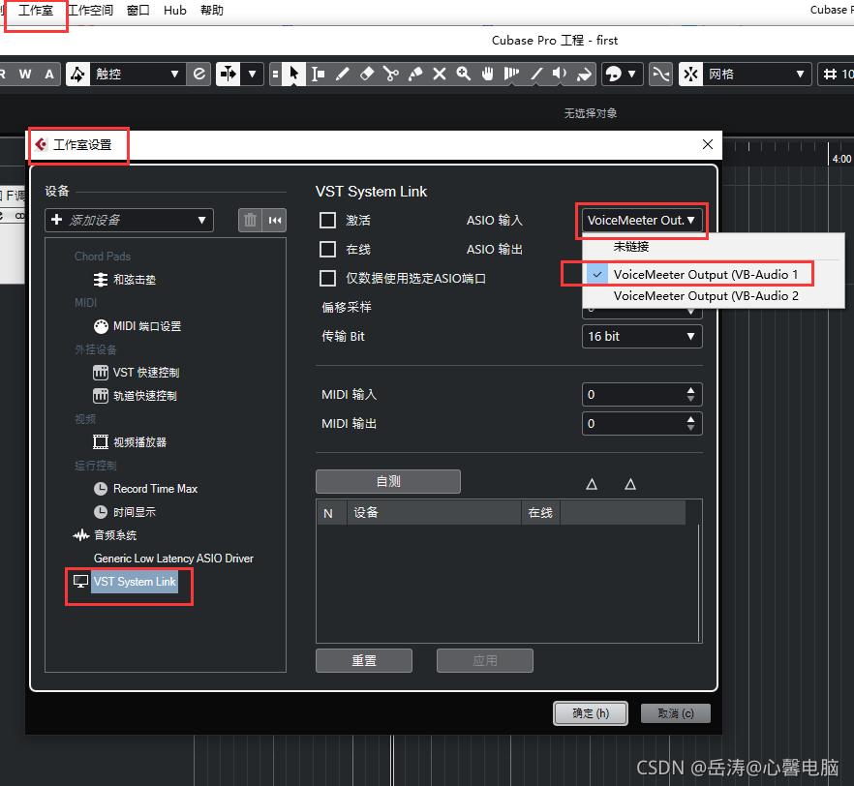The height and width of the screenshot is (786, 854).
Task: Expand the arrow next to the move icon
Action: pos(252,74)
